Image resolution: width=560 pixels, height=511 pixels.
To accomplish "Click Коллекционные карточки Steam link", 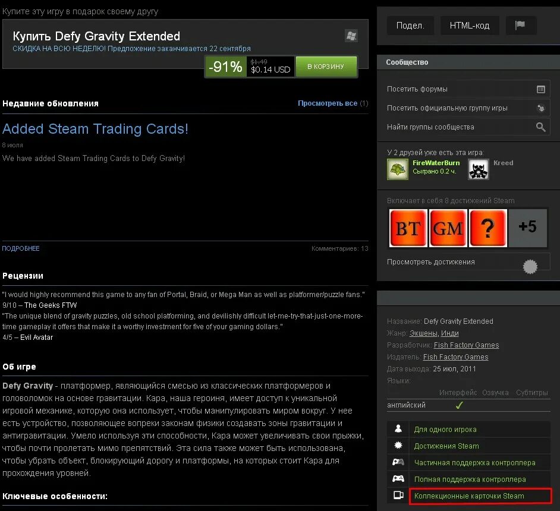I will click(x=469, y=496).
